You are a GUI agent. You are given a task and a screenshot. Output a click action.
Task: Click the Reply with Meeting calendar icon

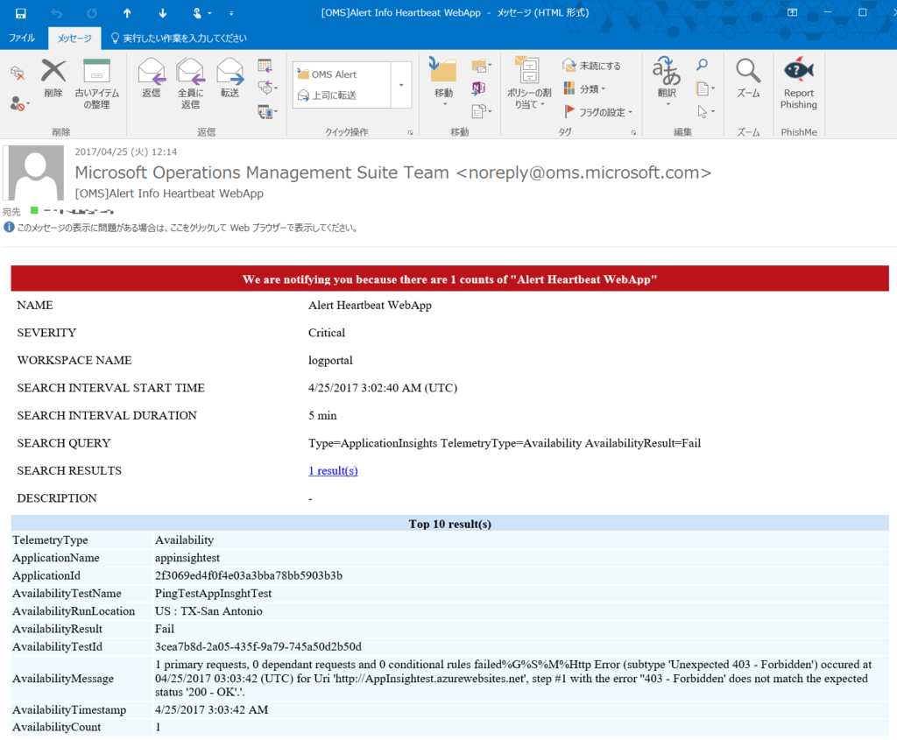(x=265, y=66)
